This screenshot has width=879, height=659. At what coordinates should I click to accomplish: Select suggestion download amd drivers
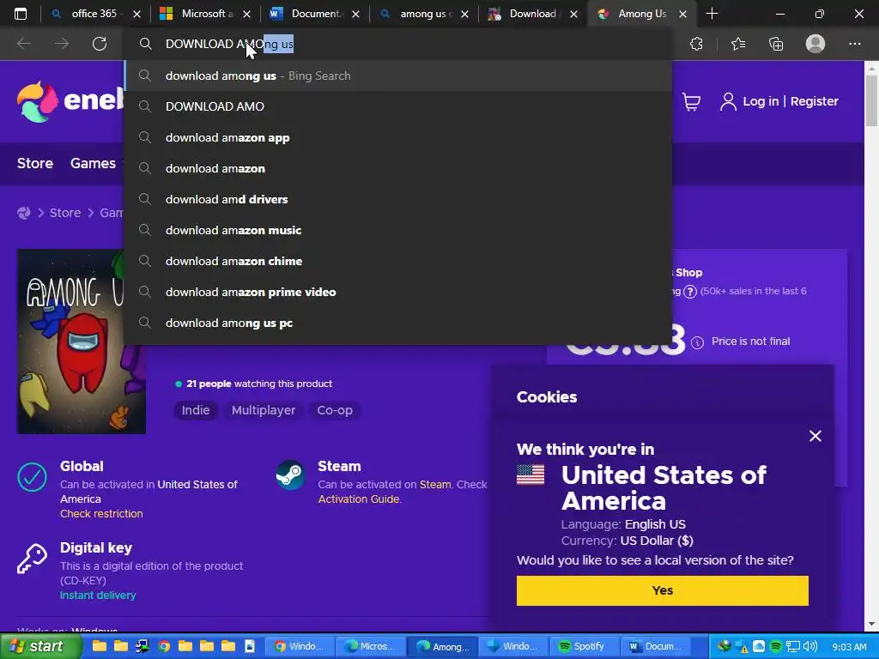(x=397, y=199)
